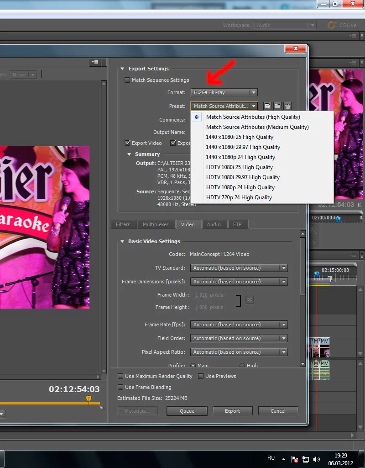
Task: Toggle Use Maximum Render Quality
Action: 120,376
